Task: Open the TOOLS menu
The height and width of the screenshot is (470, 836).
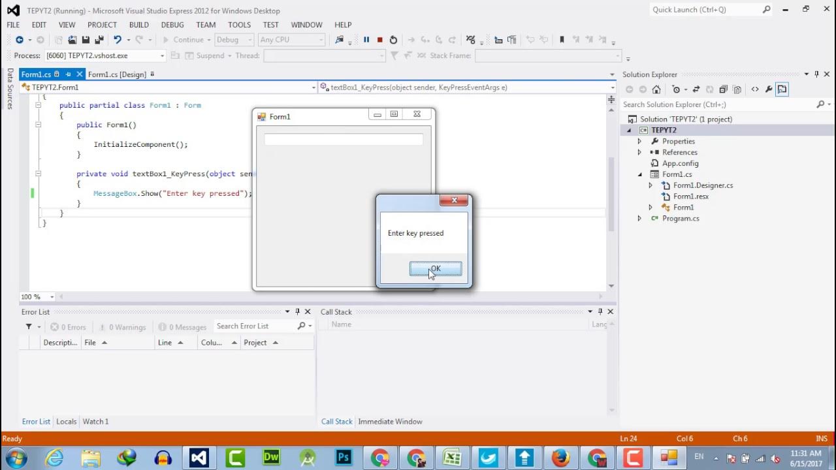Action: pos(239,25)
